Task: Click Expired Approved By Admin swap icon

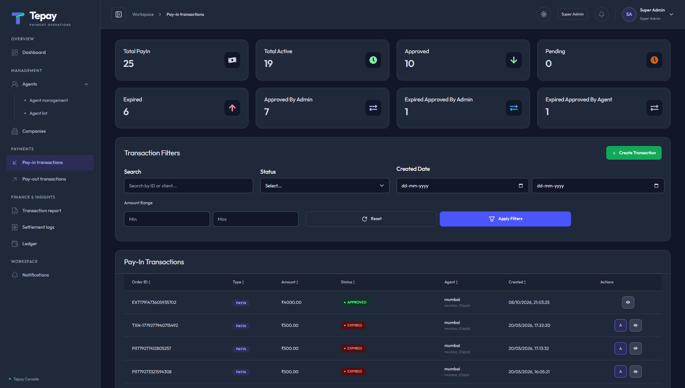Action: pos(514,108)
